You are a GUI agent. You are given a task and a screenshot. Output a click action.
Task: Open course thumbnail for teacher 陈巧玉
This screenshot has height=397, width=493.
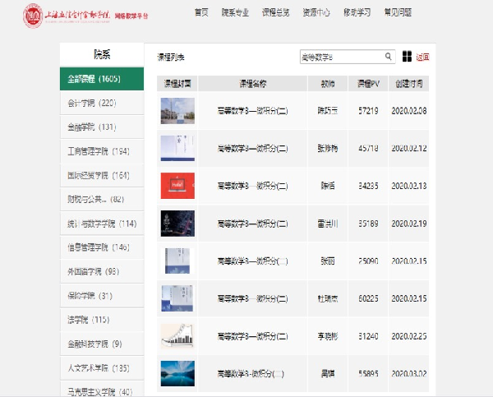point(177,110)
